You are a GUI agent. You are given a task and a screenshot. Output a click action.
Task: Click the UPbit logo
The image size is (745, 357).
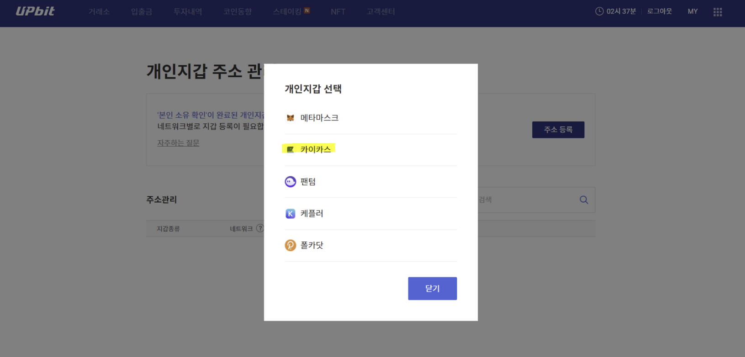35,11
